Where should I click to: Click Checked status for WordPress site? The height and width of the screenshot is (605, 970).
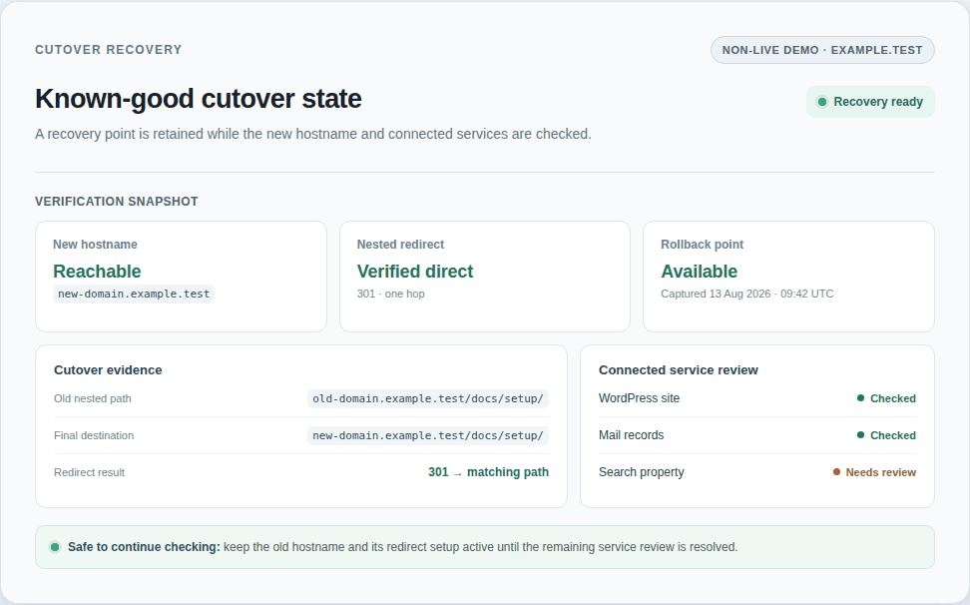[893, 398]
